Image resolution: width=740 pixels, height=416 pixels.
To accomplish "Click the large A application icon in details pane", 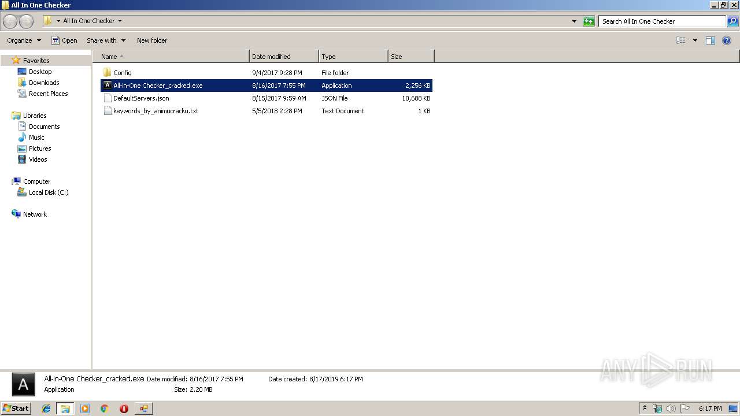I will click(x=24, y=384).
